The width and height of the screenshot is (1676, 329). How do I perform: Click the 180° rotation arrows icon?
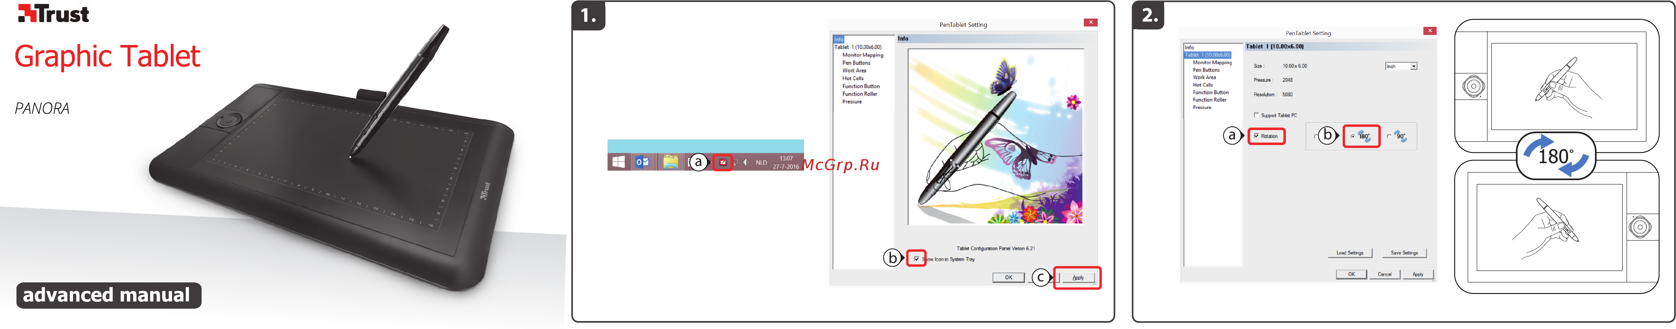tap(1365, 137)
